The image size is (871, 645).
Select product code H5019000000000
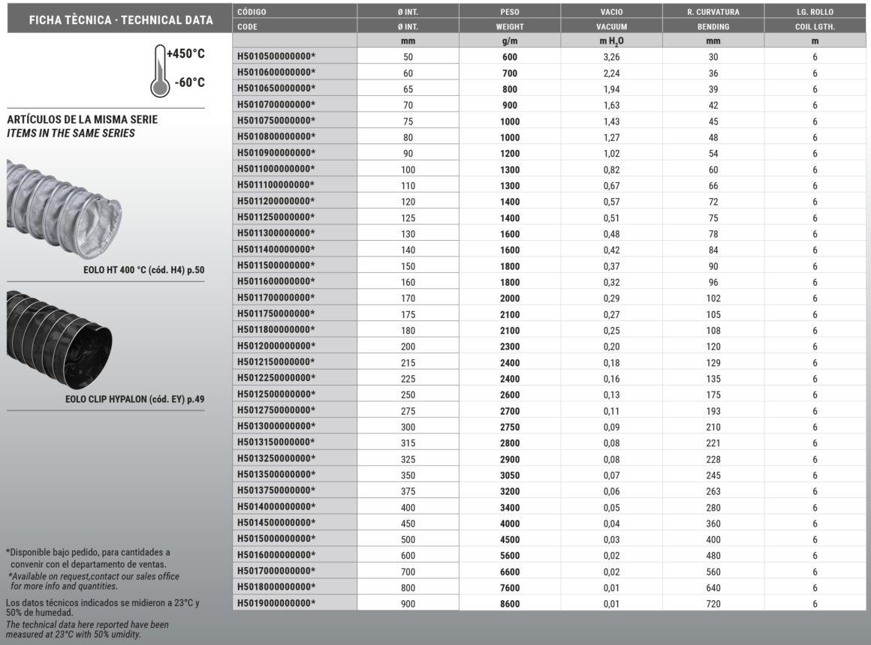276,603
